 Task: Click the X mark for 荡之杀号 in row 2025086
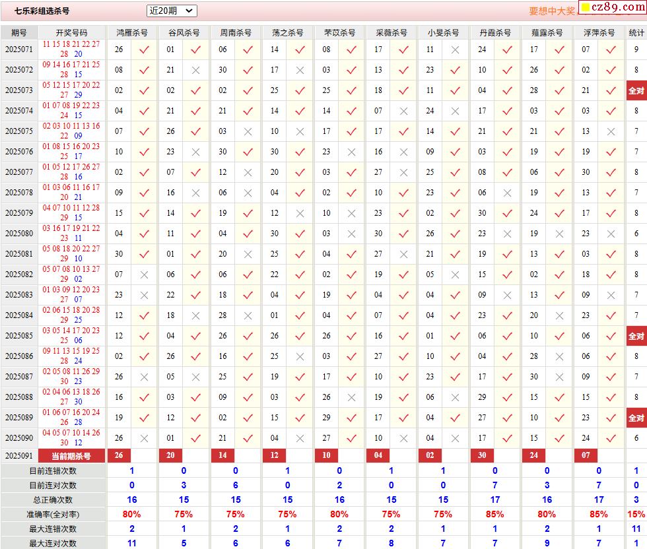[x=300, y=357]
